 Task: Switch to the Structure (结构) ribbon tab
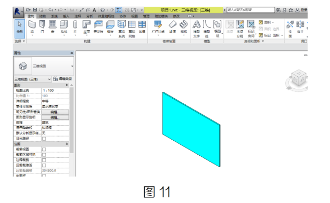coord(43,16)
